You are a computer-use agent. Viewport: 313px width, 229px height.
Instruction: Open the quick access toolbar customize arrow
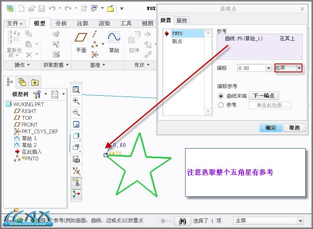click(122, 8)
